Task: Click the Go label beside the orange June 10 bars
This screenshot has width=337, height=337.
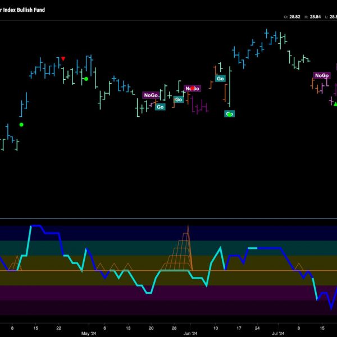Action: 220,79
